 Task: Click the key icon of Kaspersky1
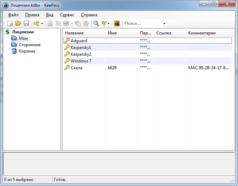67,47
